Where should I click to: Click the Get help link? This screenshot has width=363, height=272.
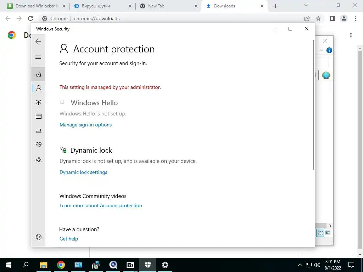68,239
